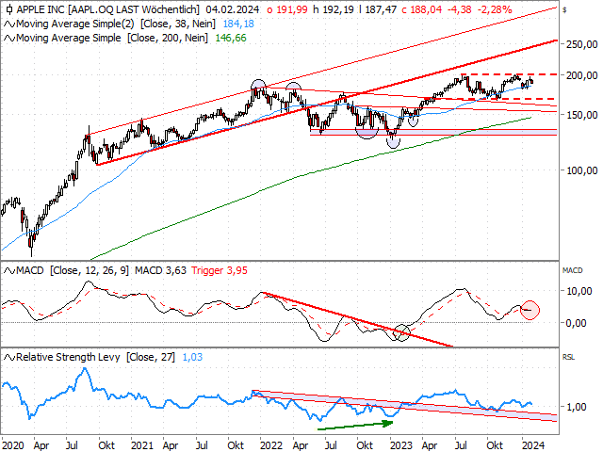Screen dimensions: 603x452
Task: Click the MACD 3,63 value
Action: click(x=160, y=270)
